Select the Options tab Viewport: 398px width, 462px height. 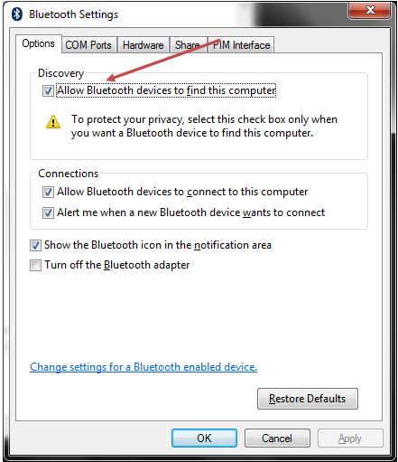pyautogui.click(x=39, y=43)
